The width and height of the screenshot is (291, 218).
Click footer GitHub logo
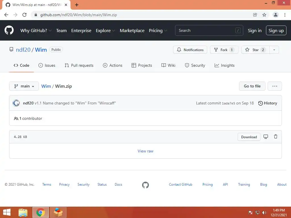[145, 185]
